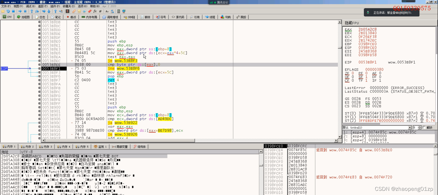Select the 局部变量 tab

(x=120, y=147)
